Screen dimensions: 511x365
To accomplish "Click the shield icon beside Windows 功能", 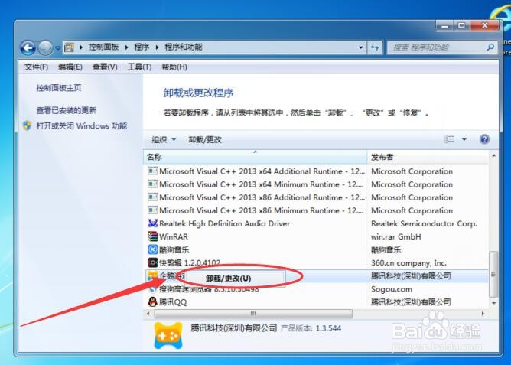I will click(x=28, y=125).
